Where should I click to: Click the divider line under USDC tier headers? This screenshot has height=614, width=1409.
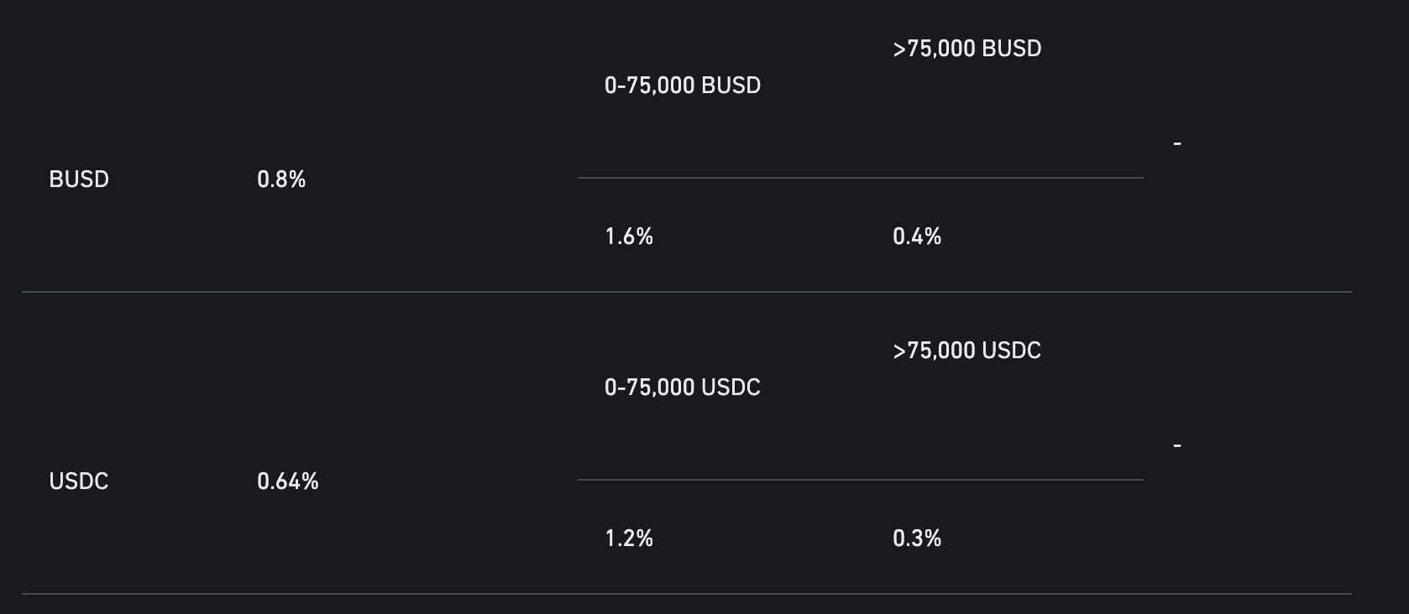(861, 480)
